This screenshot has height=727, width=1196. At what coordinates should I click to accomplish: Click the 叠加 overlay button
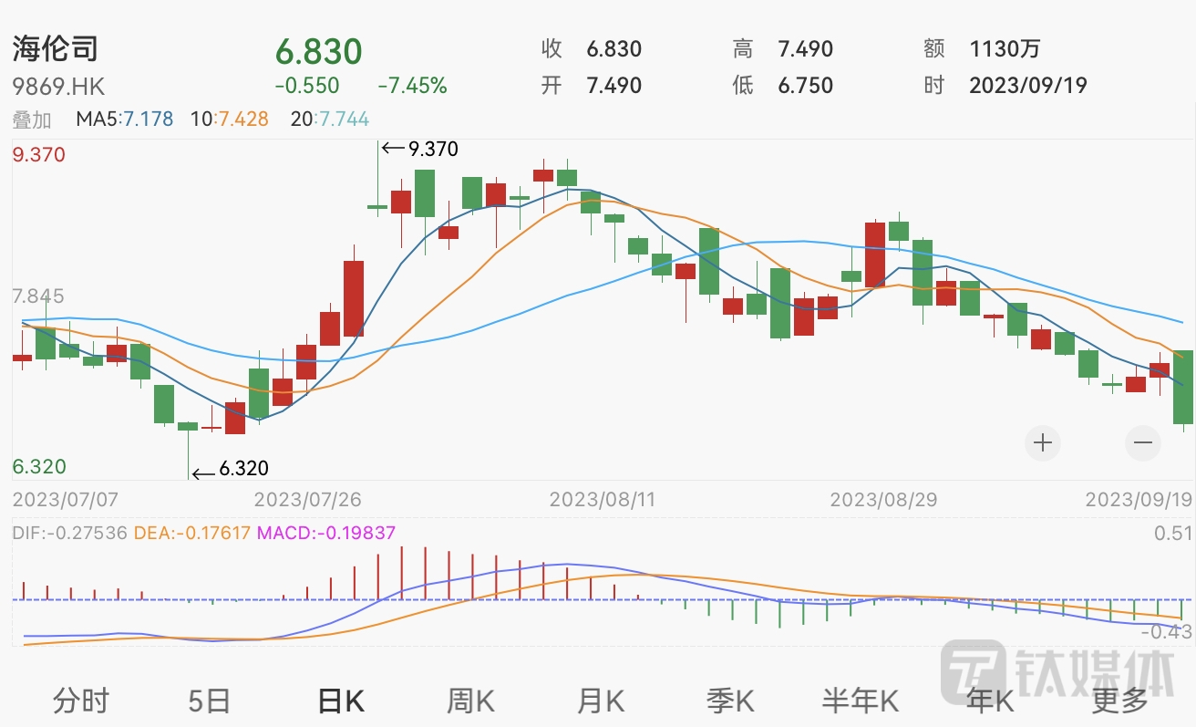(32, 119)
